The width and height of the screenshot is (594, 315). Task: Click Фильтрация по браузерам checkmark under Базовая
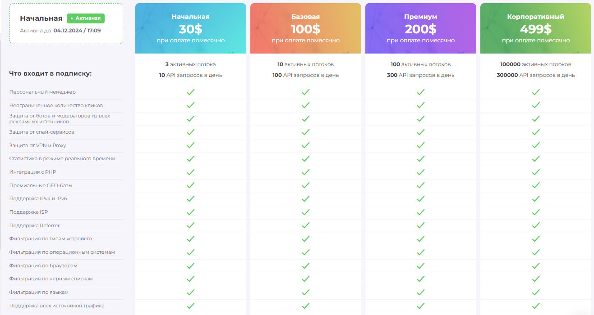click(306, 265)
